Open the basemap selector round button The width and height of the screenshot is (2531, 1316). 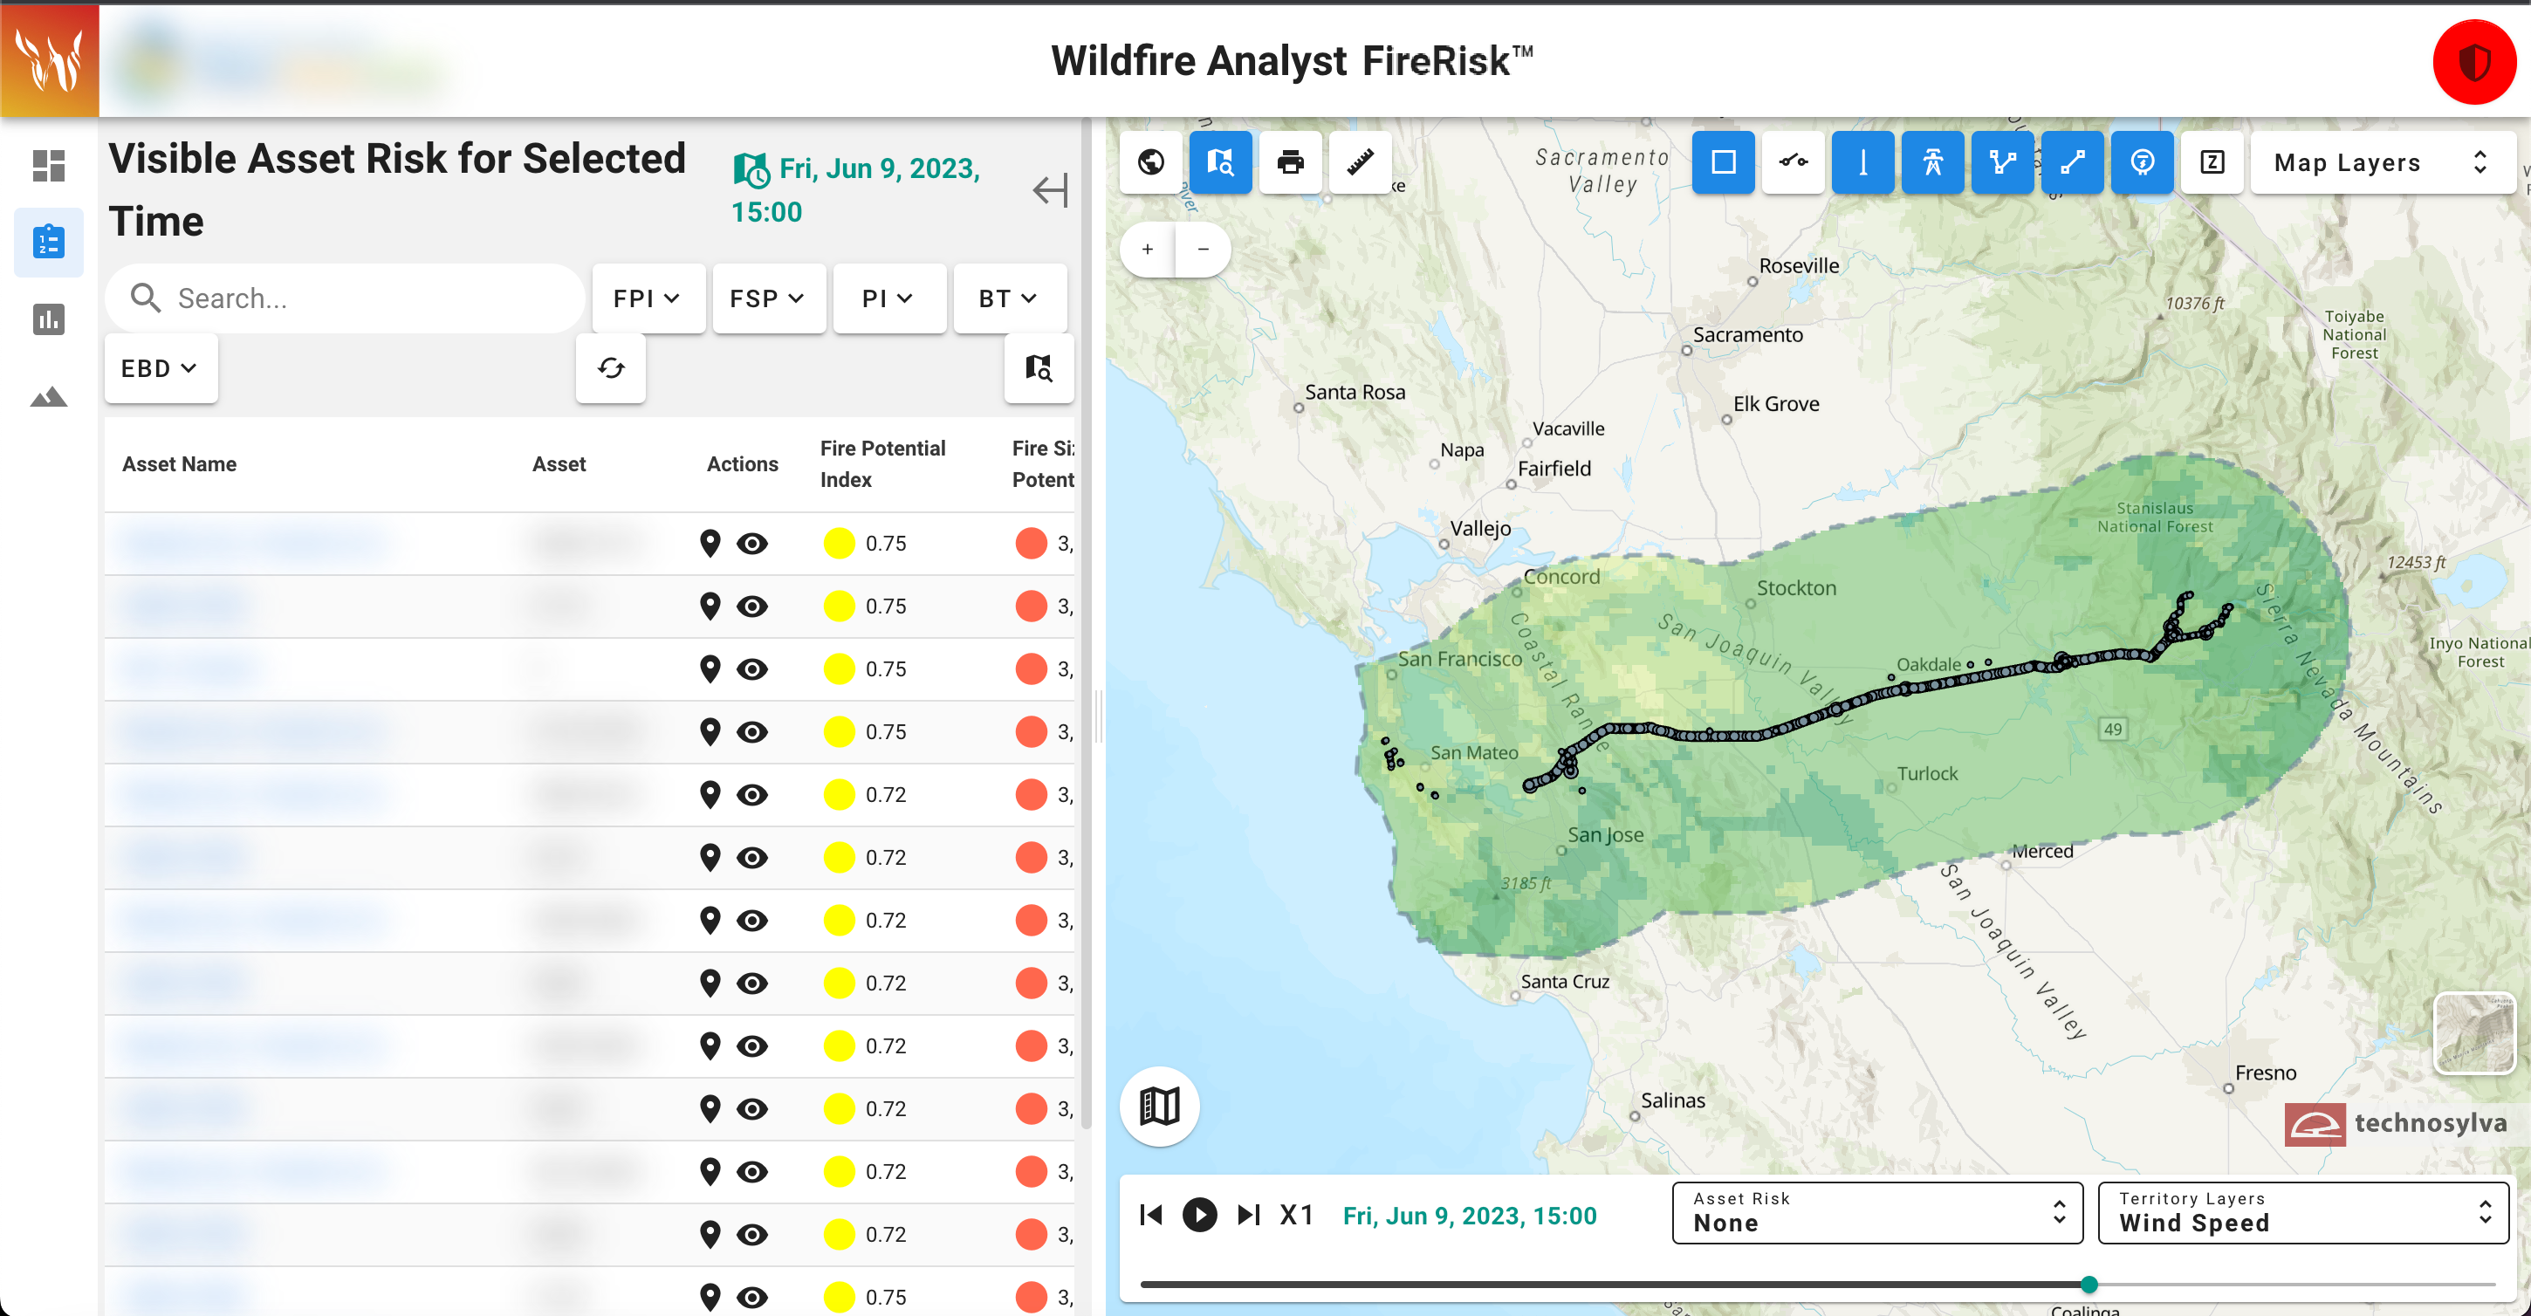(x=1159, y=1106)
